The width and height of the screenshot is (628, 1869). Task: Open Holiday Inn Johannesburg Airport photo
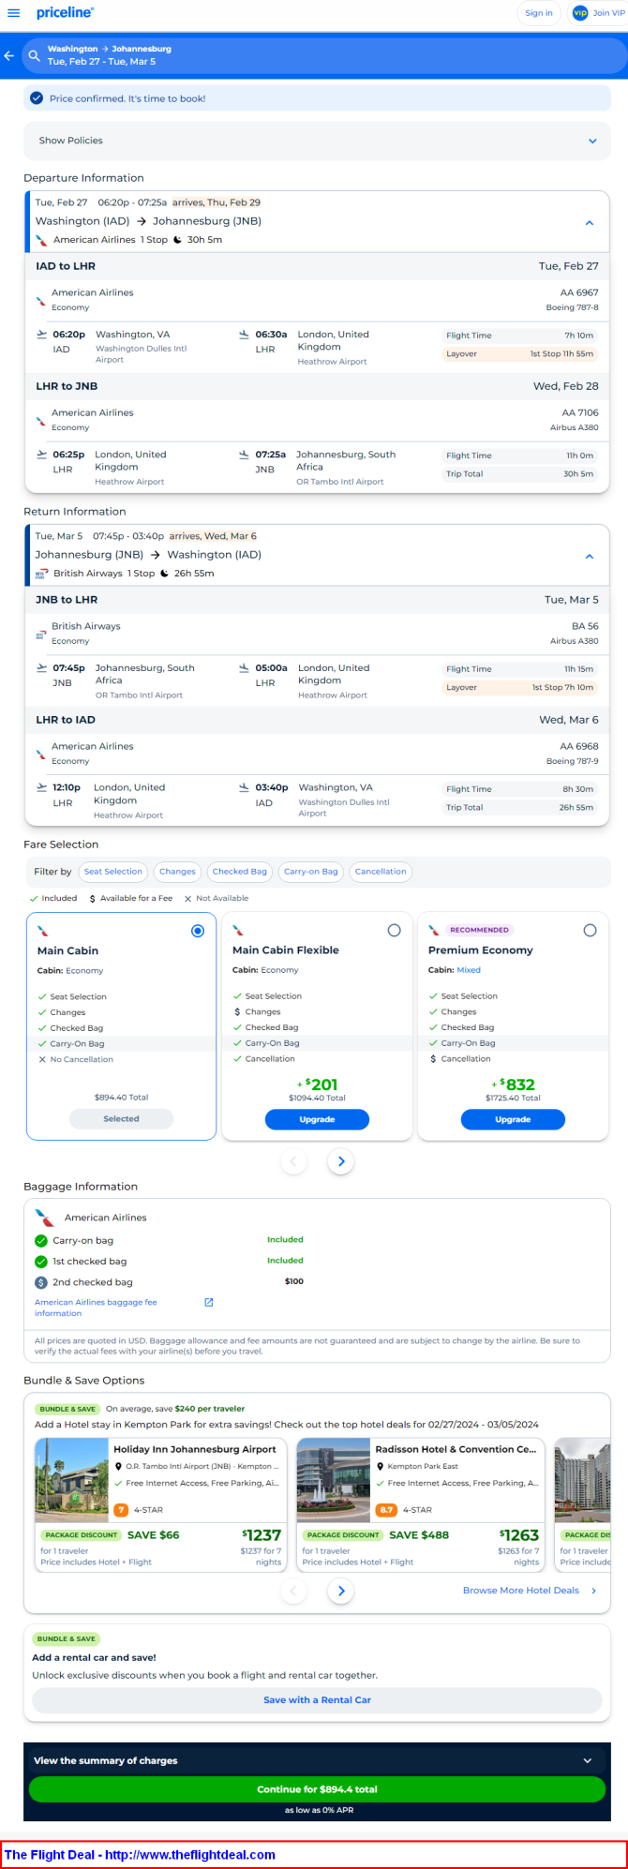[72, 1480]
